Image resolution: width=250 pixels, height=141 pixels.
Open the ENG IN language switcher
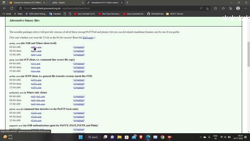point(215,137)
